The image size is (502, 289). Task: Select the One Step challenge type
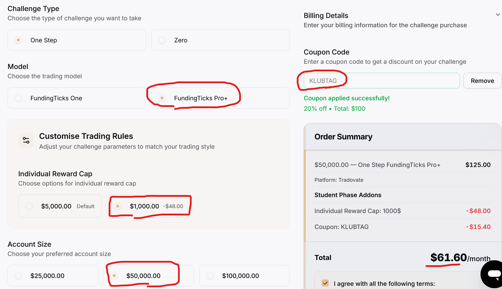(x=19, y=40)
